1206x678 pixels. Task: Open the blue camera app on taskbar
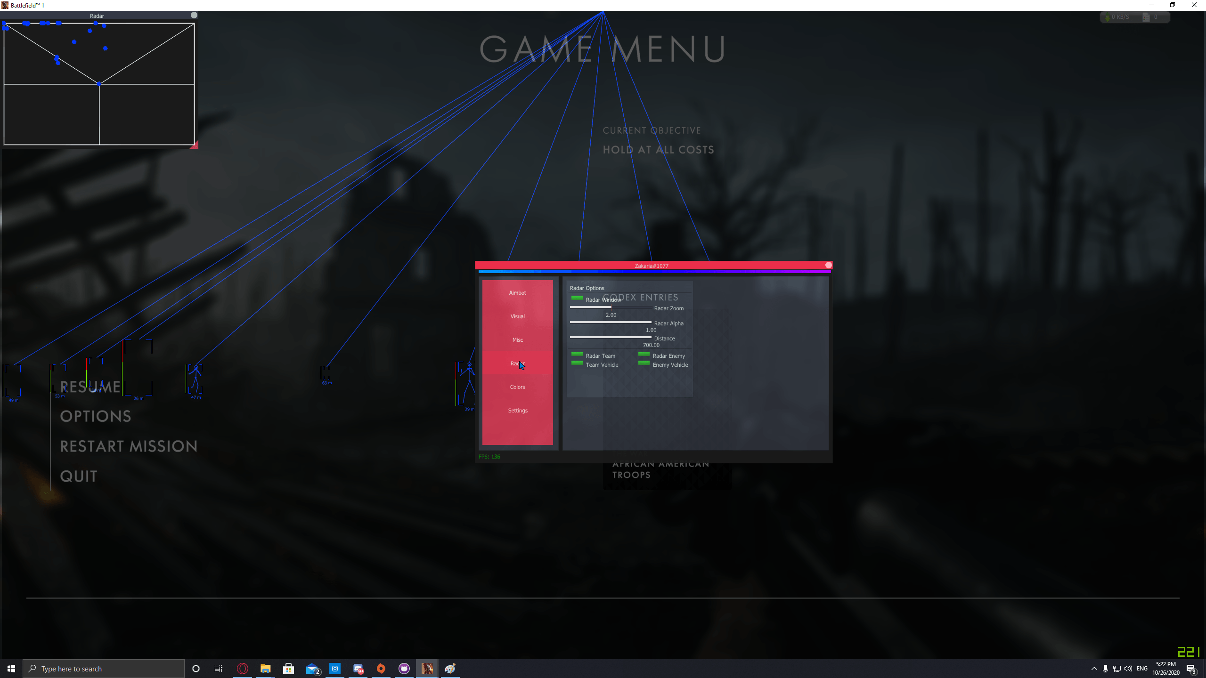point(335,669)
